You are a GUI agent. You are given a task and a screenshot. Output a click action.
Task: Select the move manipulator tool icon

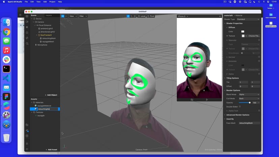point(128,16)
